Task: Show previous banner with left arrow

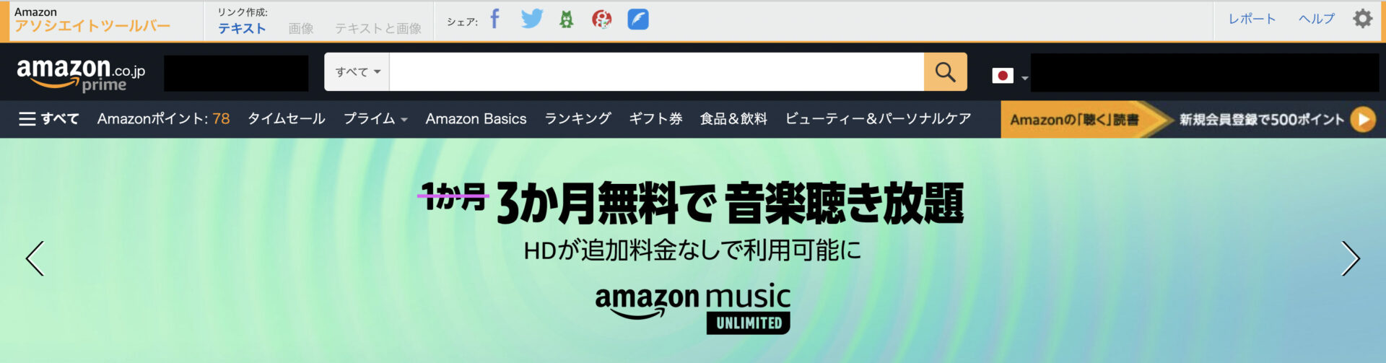Action: click(x=35, y=258)
